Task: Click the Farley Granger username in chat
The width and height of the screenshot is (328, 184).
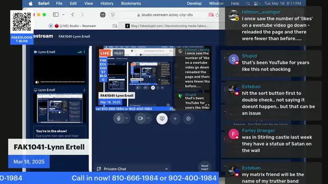Action: [258, 131]
